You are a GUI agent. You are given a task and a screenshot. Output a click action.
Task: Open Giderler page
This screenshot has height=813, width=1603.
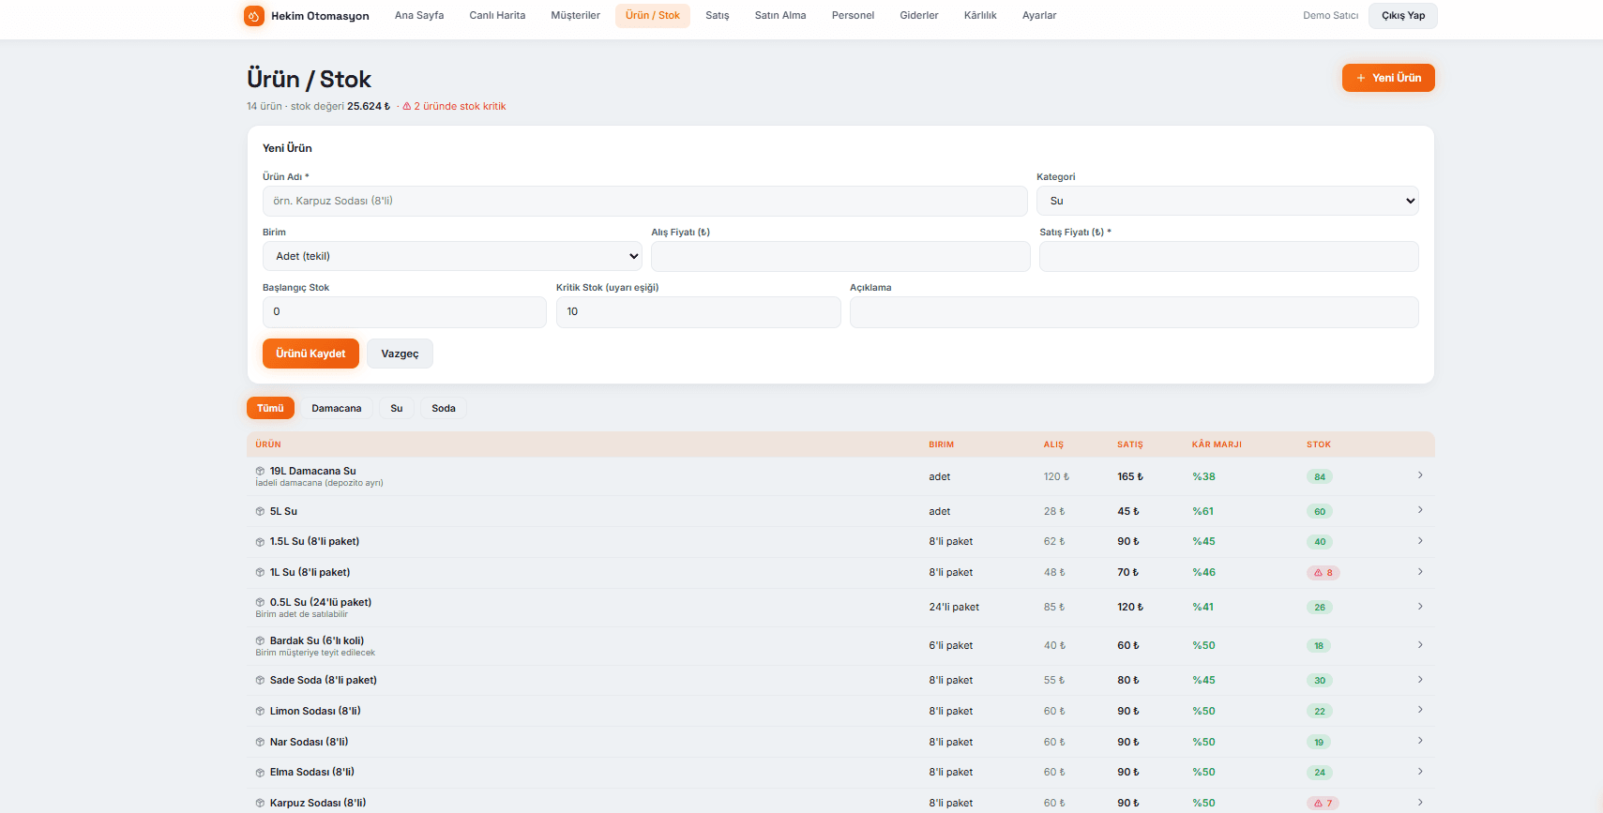[x=919, y=16]
